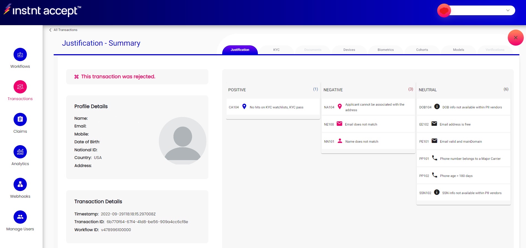Click the envelope icon beside EE102
526x248 pixels.
(434, 124)
